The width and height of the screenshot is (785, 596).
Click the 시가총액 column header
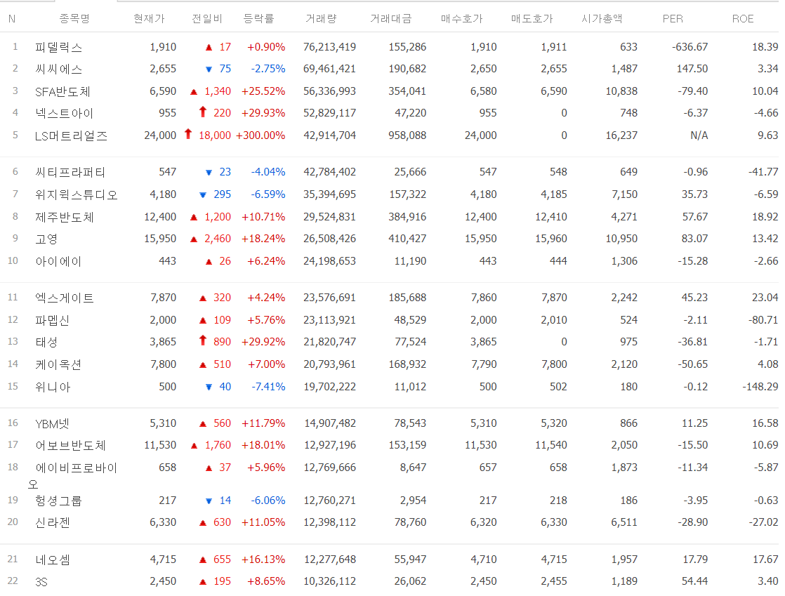(602, 19)
